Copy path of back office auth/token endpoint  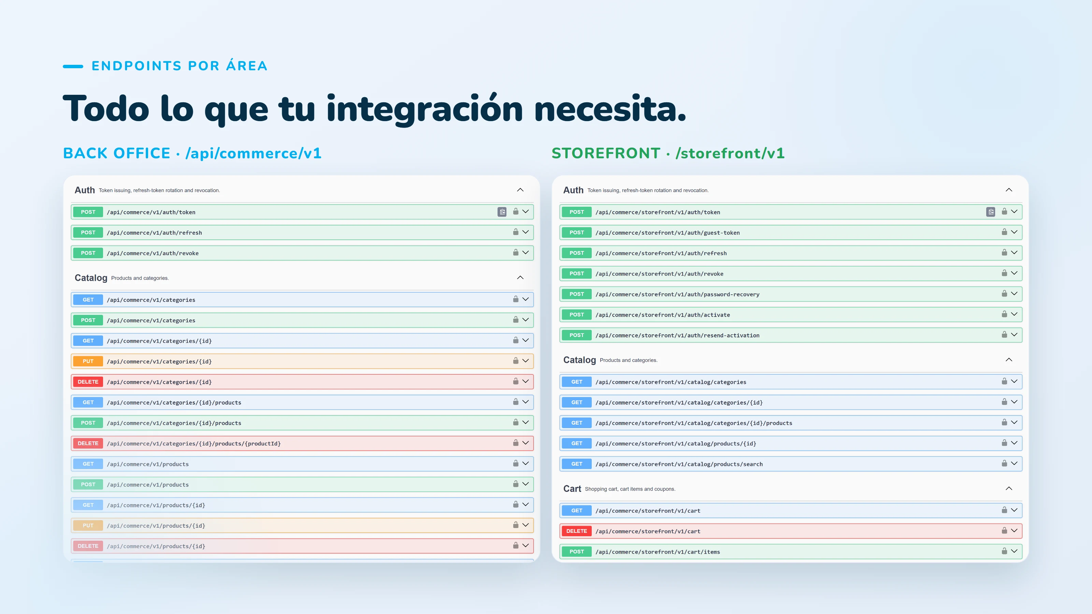[x=502, y=212]
